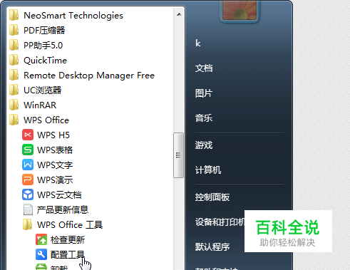Expand the WinRAR folder label
Viewport: 350px width, 270px height.
tap(40, 105)
